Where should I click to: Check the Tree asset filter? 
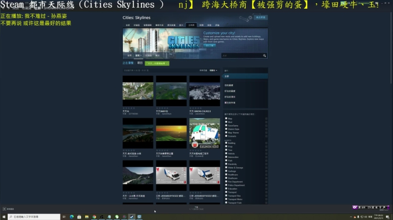226,150
